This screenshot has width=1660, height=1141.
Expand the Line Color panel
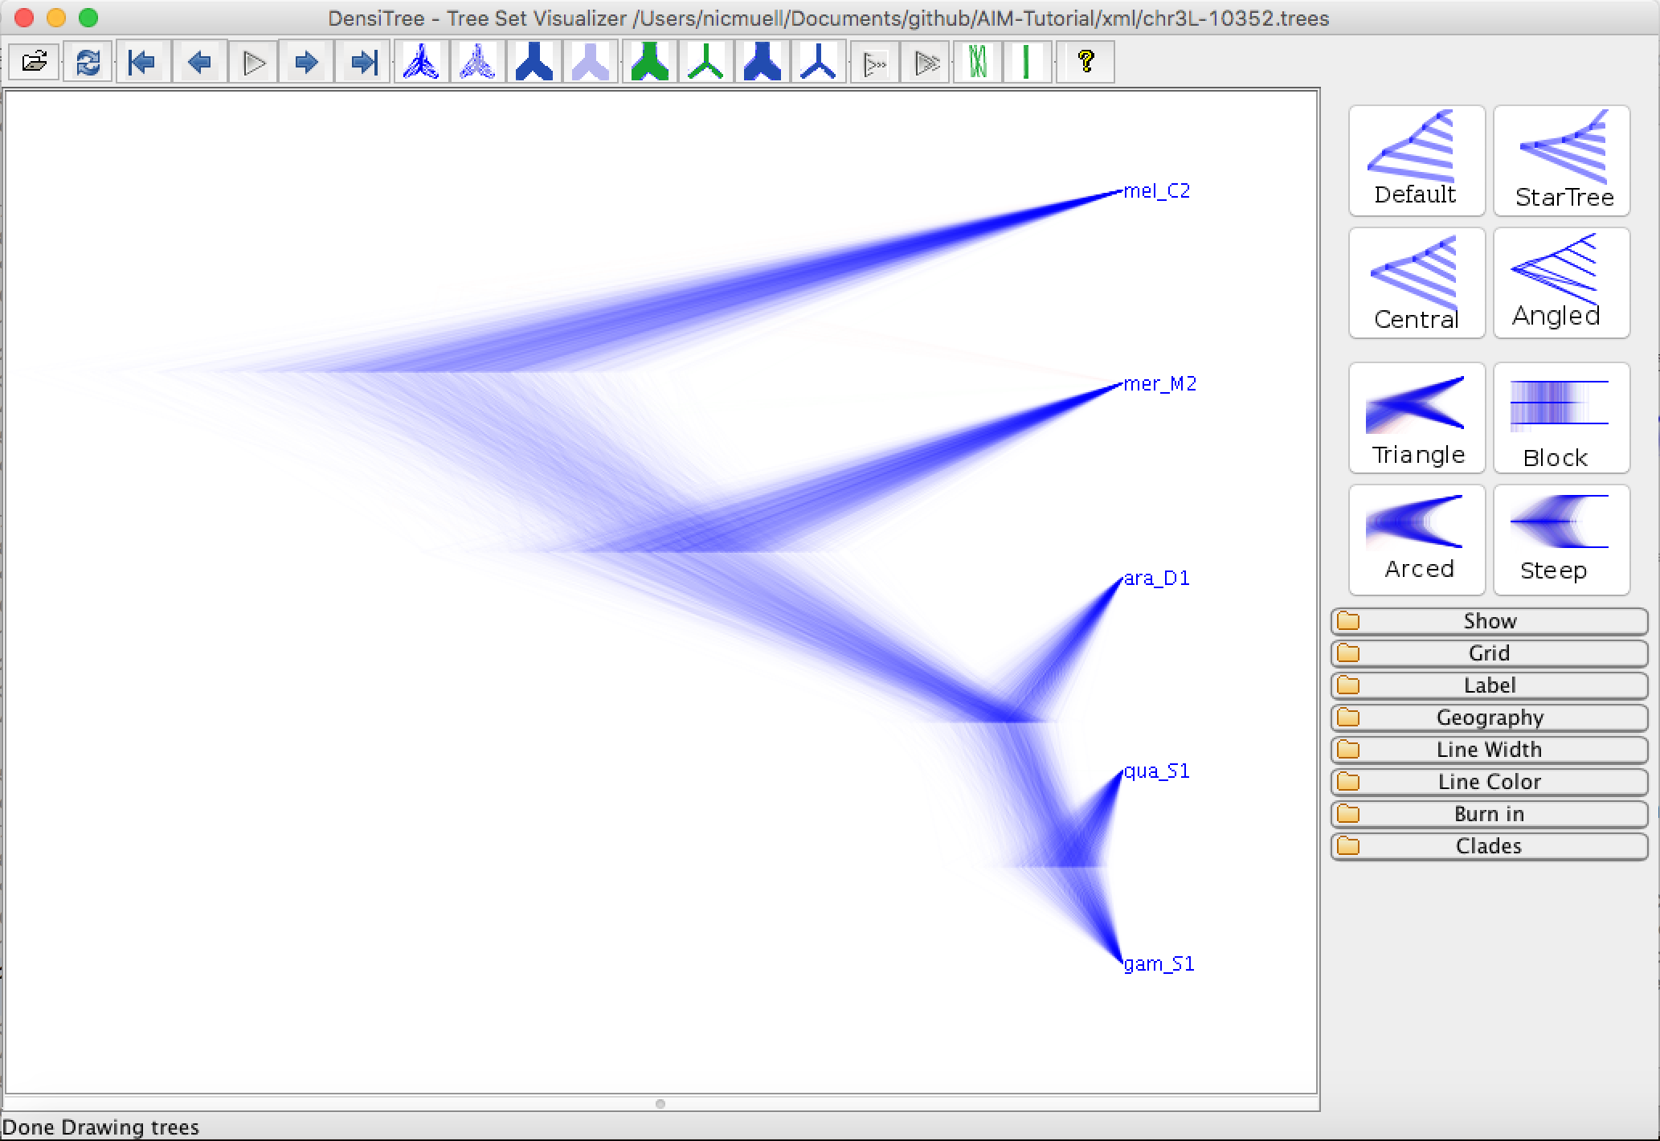(x=1489, y=782)
